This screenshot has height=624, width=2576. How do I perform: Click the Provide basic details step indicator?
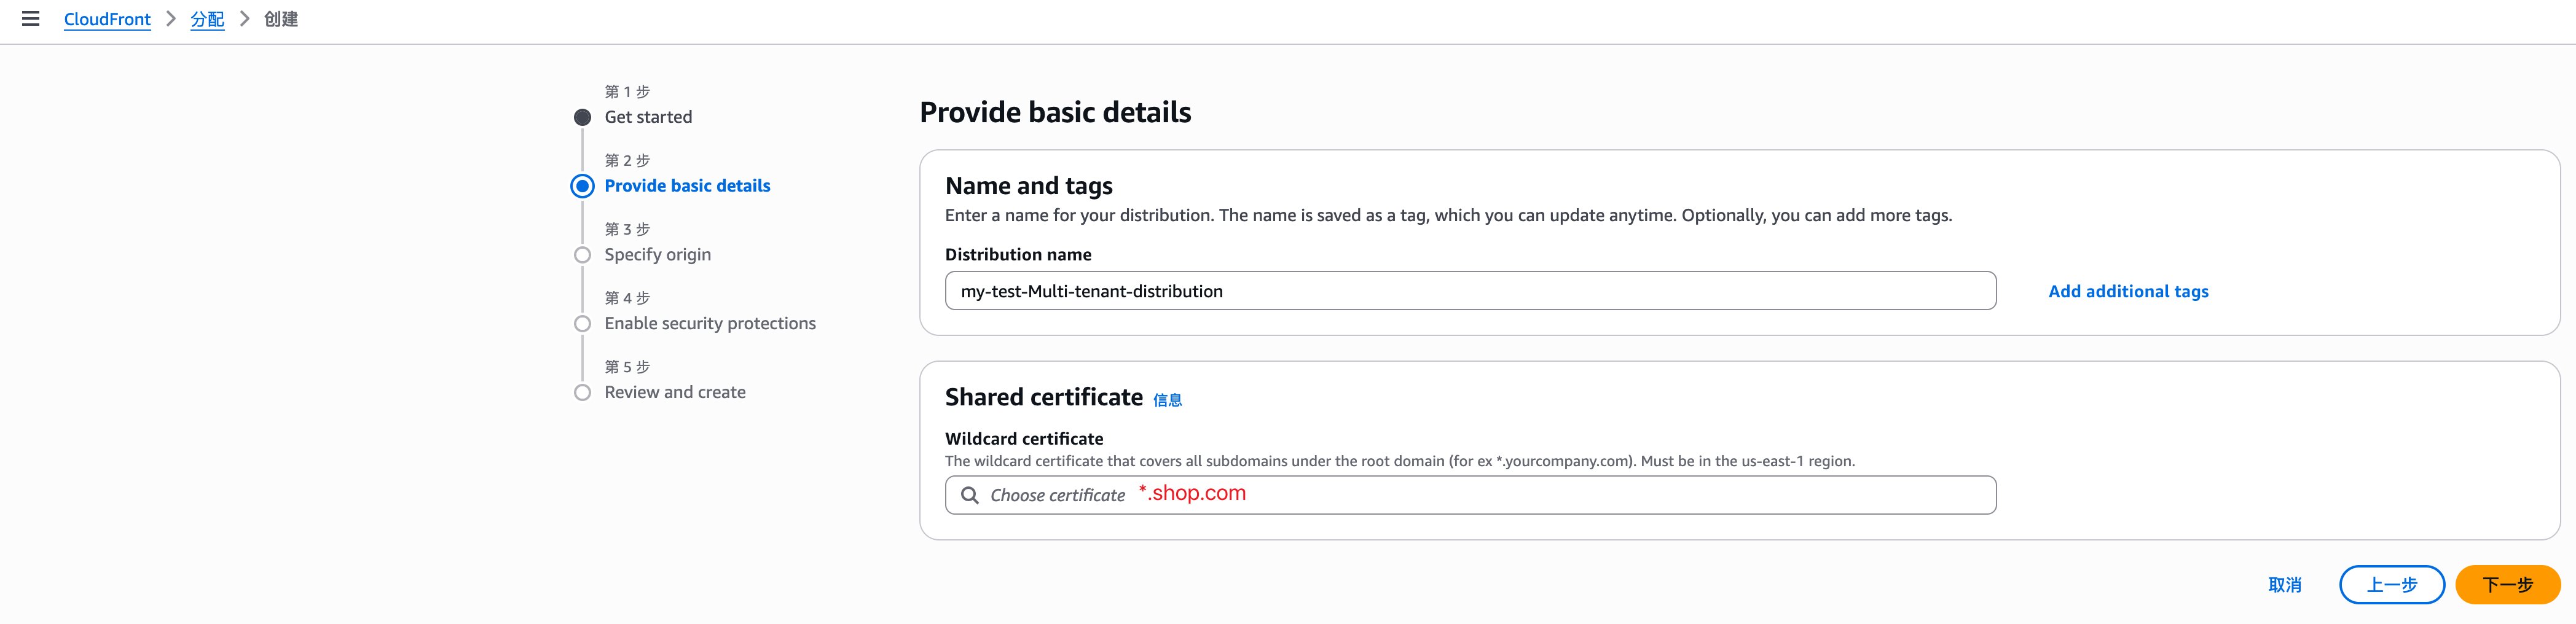[x=582, y=186]
